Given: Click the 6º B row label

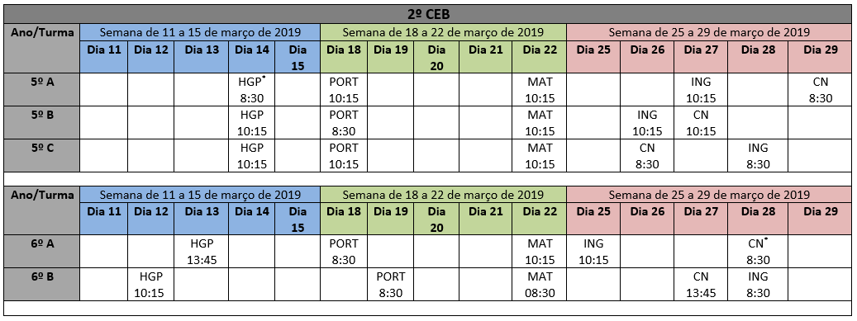Looking at the screenshot, I should [x=42, y=285].
